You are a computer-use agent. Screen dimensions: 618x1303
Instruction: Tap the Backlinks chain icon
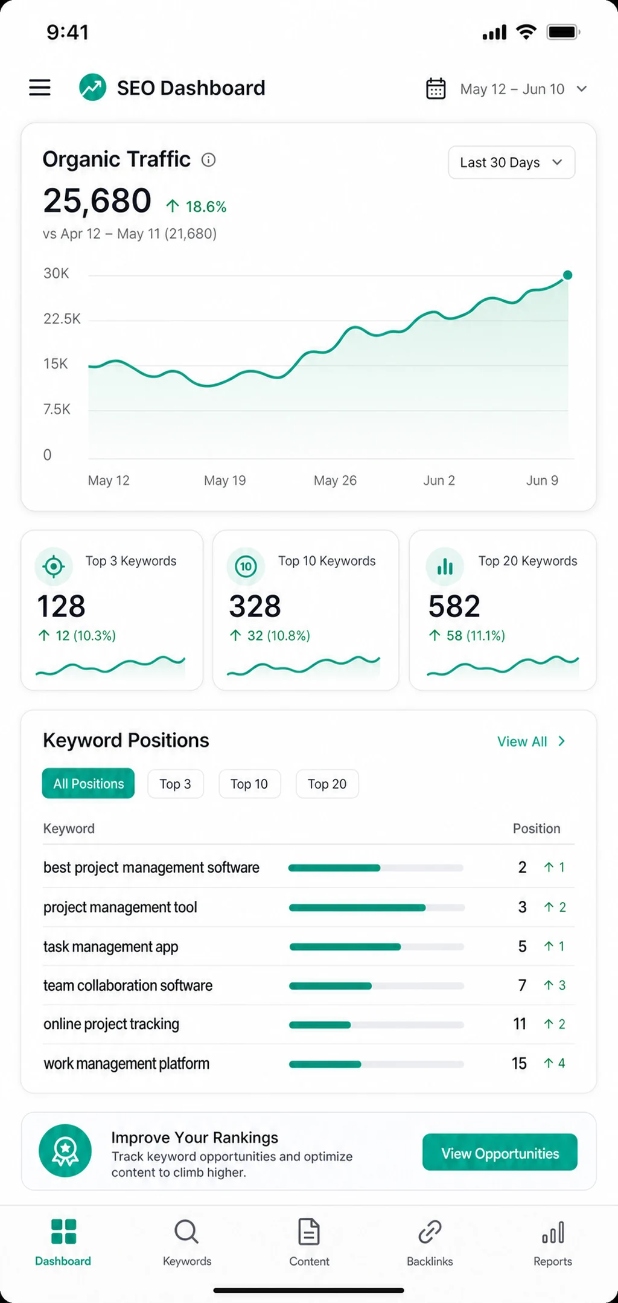(430, 1232)
